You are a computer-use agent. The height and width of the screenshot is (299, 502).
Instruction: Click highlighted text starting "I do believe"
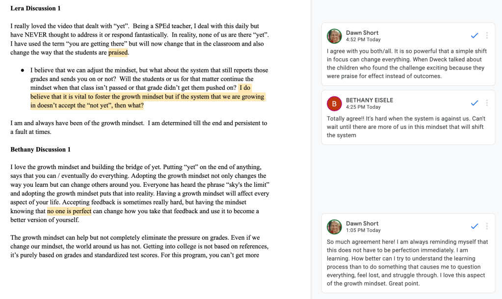[x=147, y=97]
